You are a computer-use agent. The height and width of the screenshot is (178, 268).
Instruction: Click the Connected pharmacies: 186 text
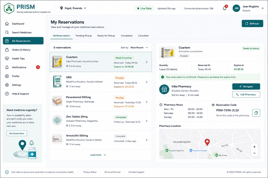[199, 8]
